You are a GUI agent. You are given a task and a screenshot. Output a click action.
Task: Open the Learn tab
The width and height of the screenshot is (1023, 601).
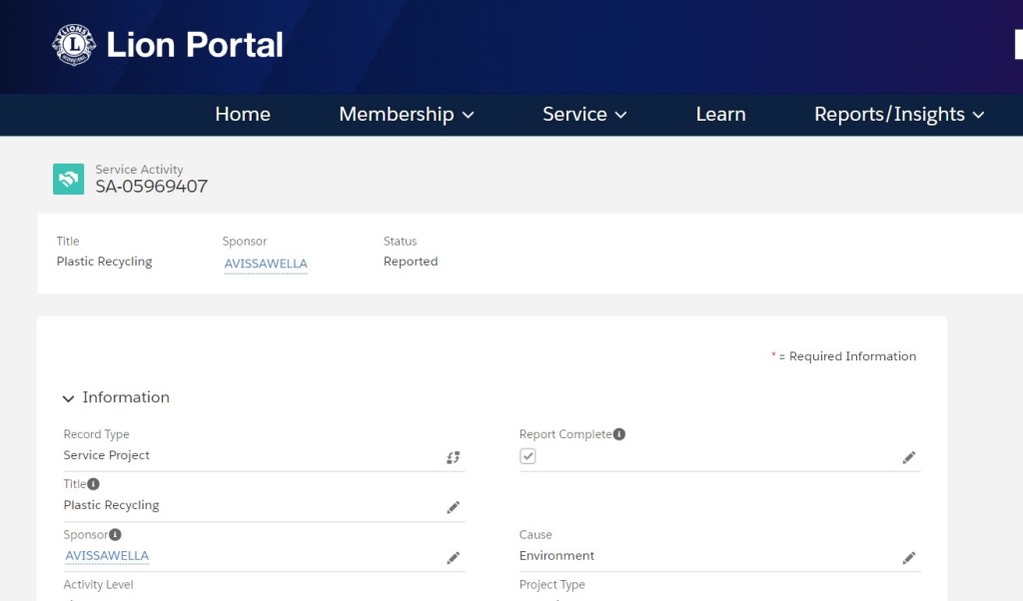tap(720, 114)
